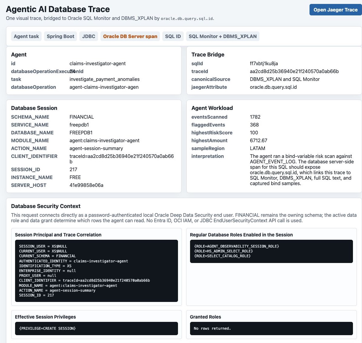
Task: Click the MODULE_NAME line in the code block
Action: click(x=68, y=286)
